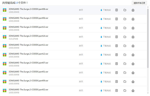Click the rar archive icon for part01

point(4,73)
